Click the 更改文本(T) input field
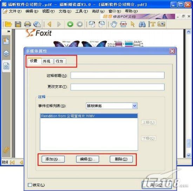This screenshot has height=191, width=193. click(x=118, y=87)
